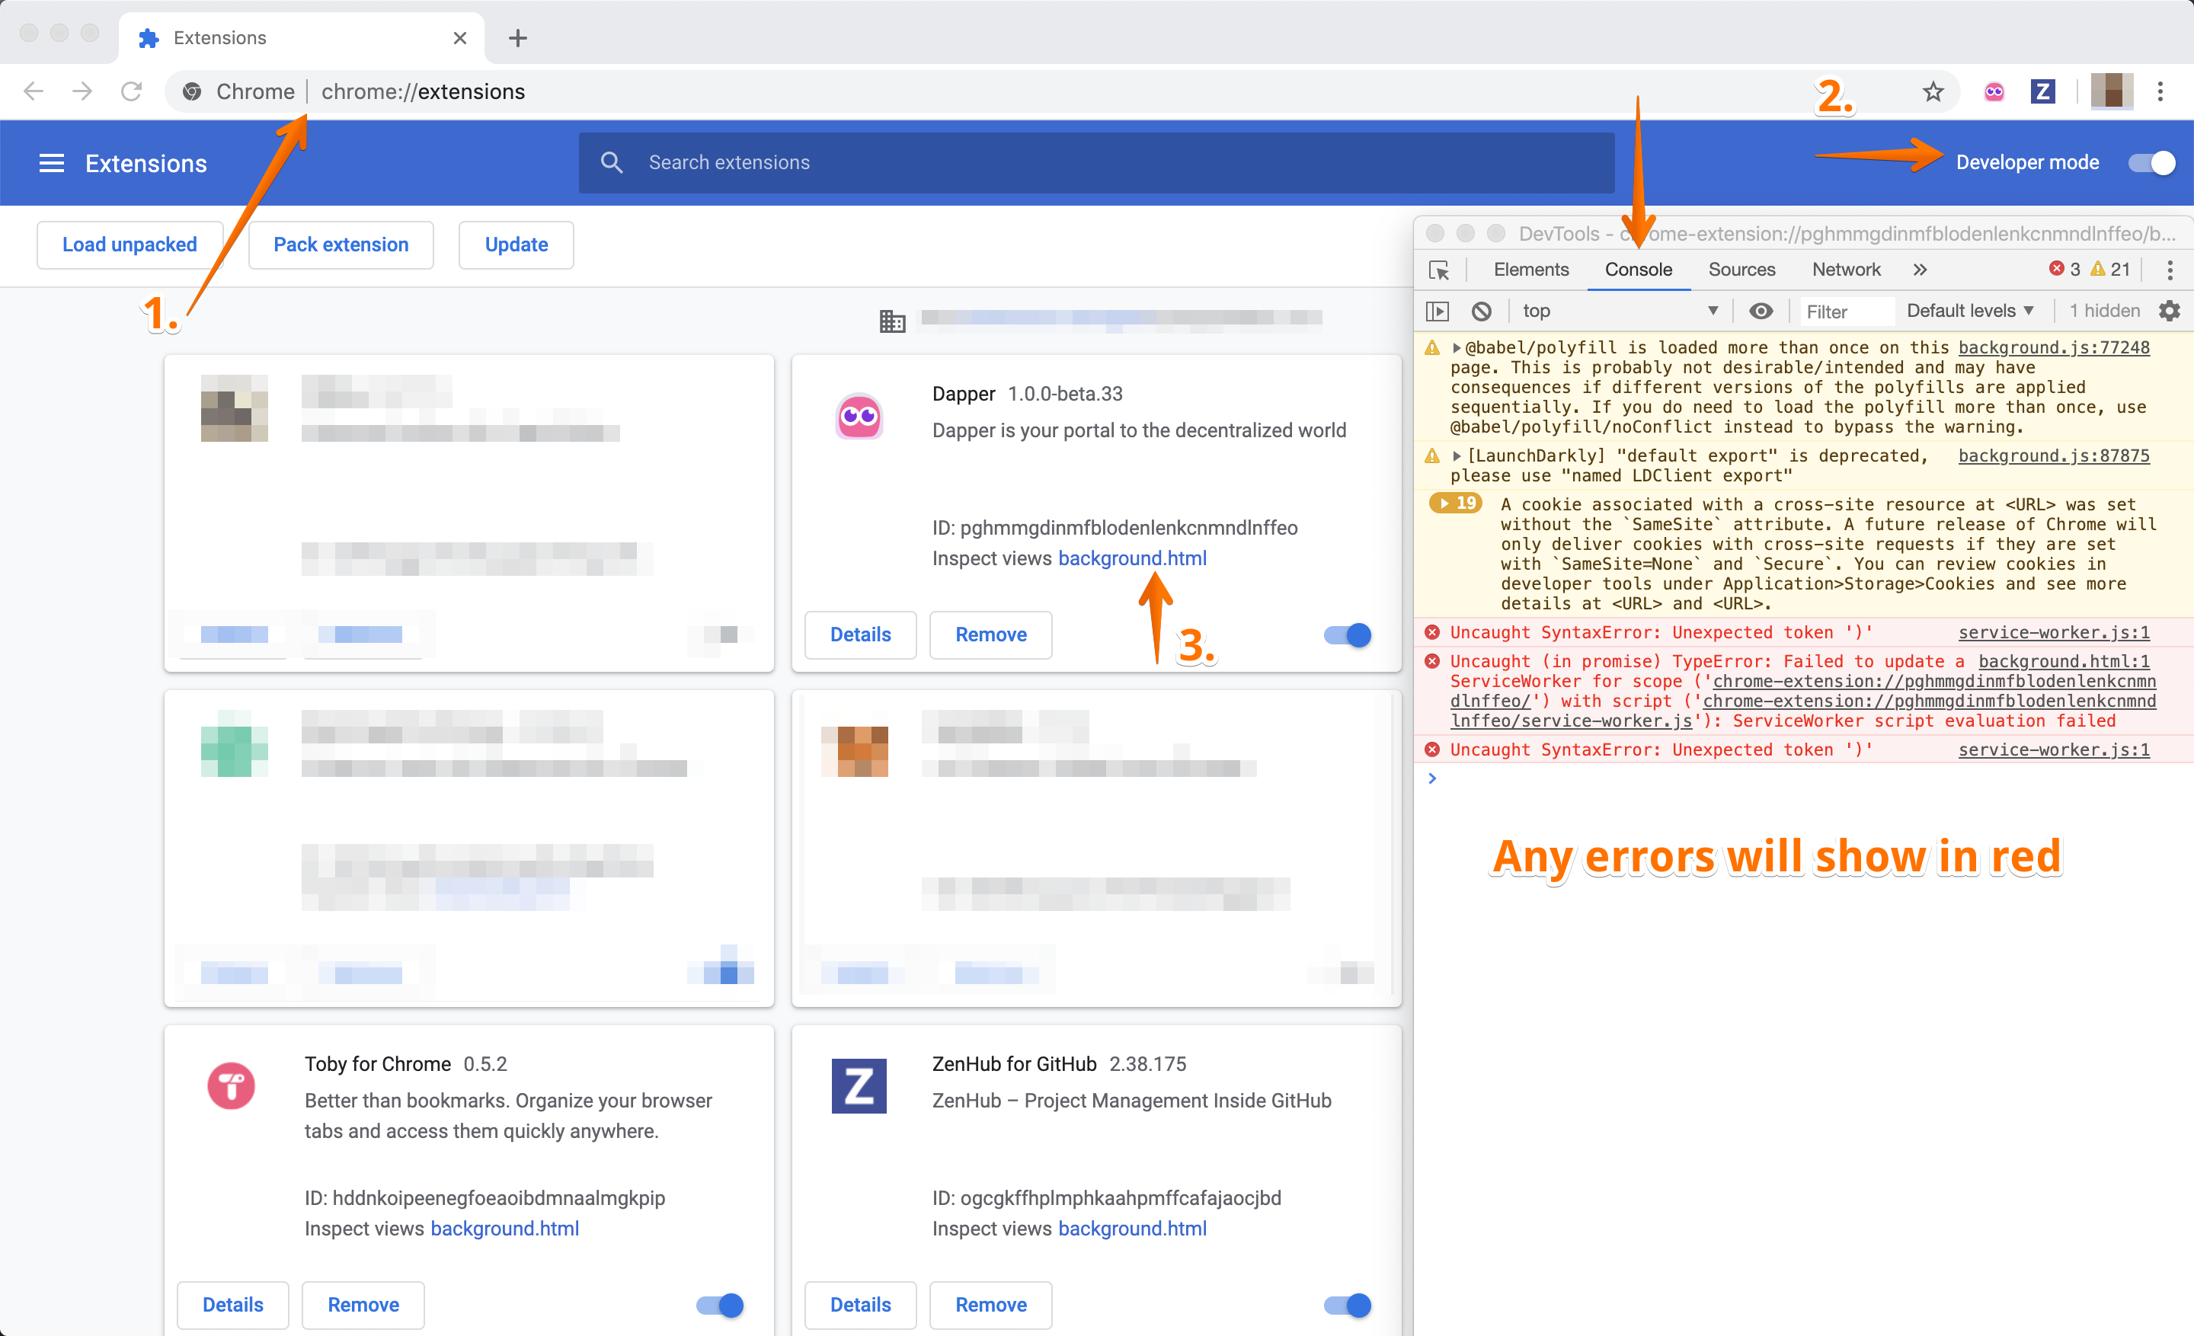The width and height of the screenshot is (2194, 1336).
Task: Open Details for the Dapper extension
Action: pyautogui.click(x=860, y=634)
